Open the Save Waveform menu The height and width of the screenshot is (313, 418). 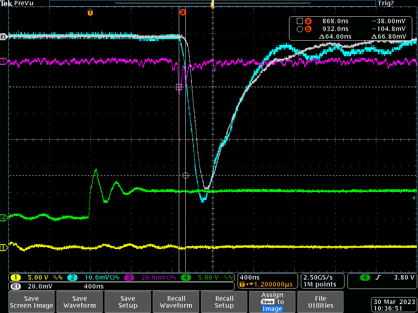click(80, 302)
